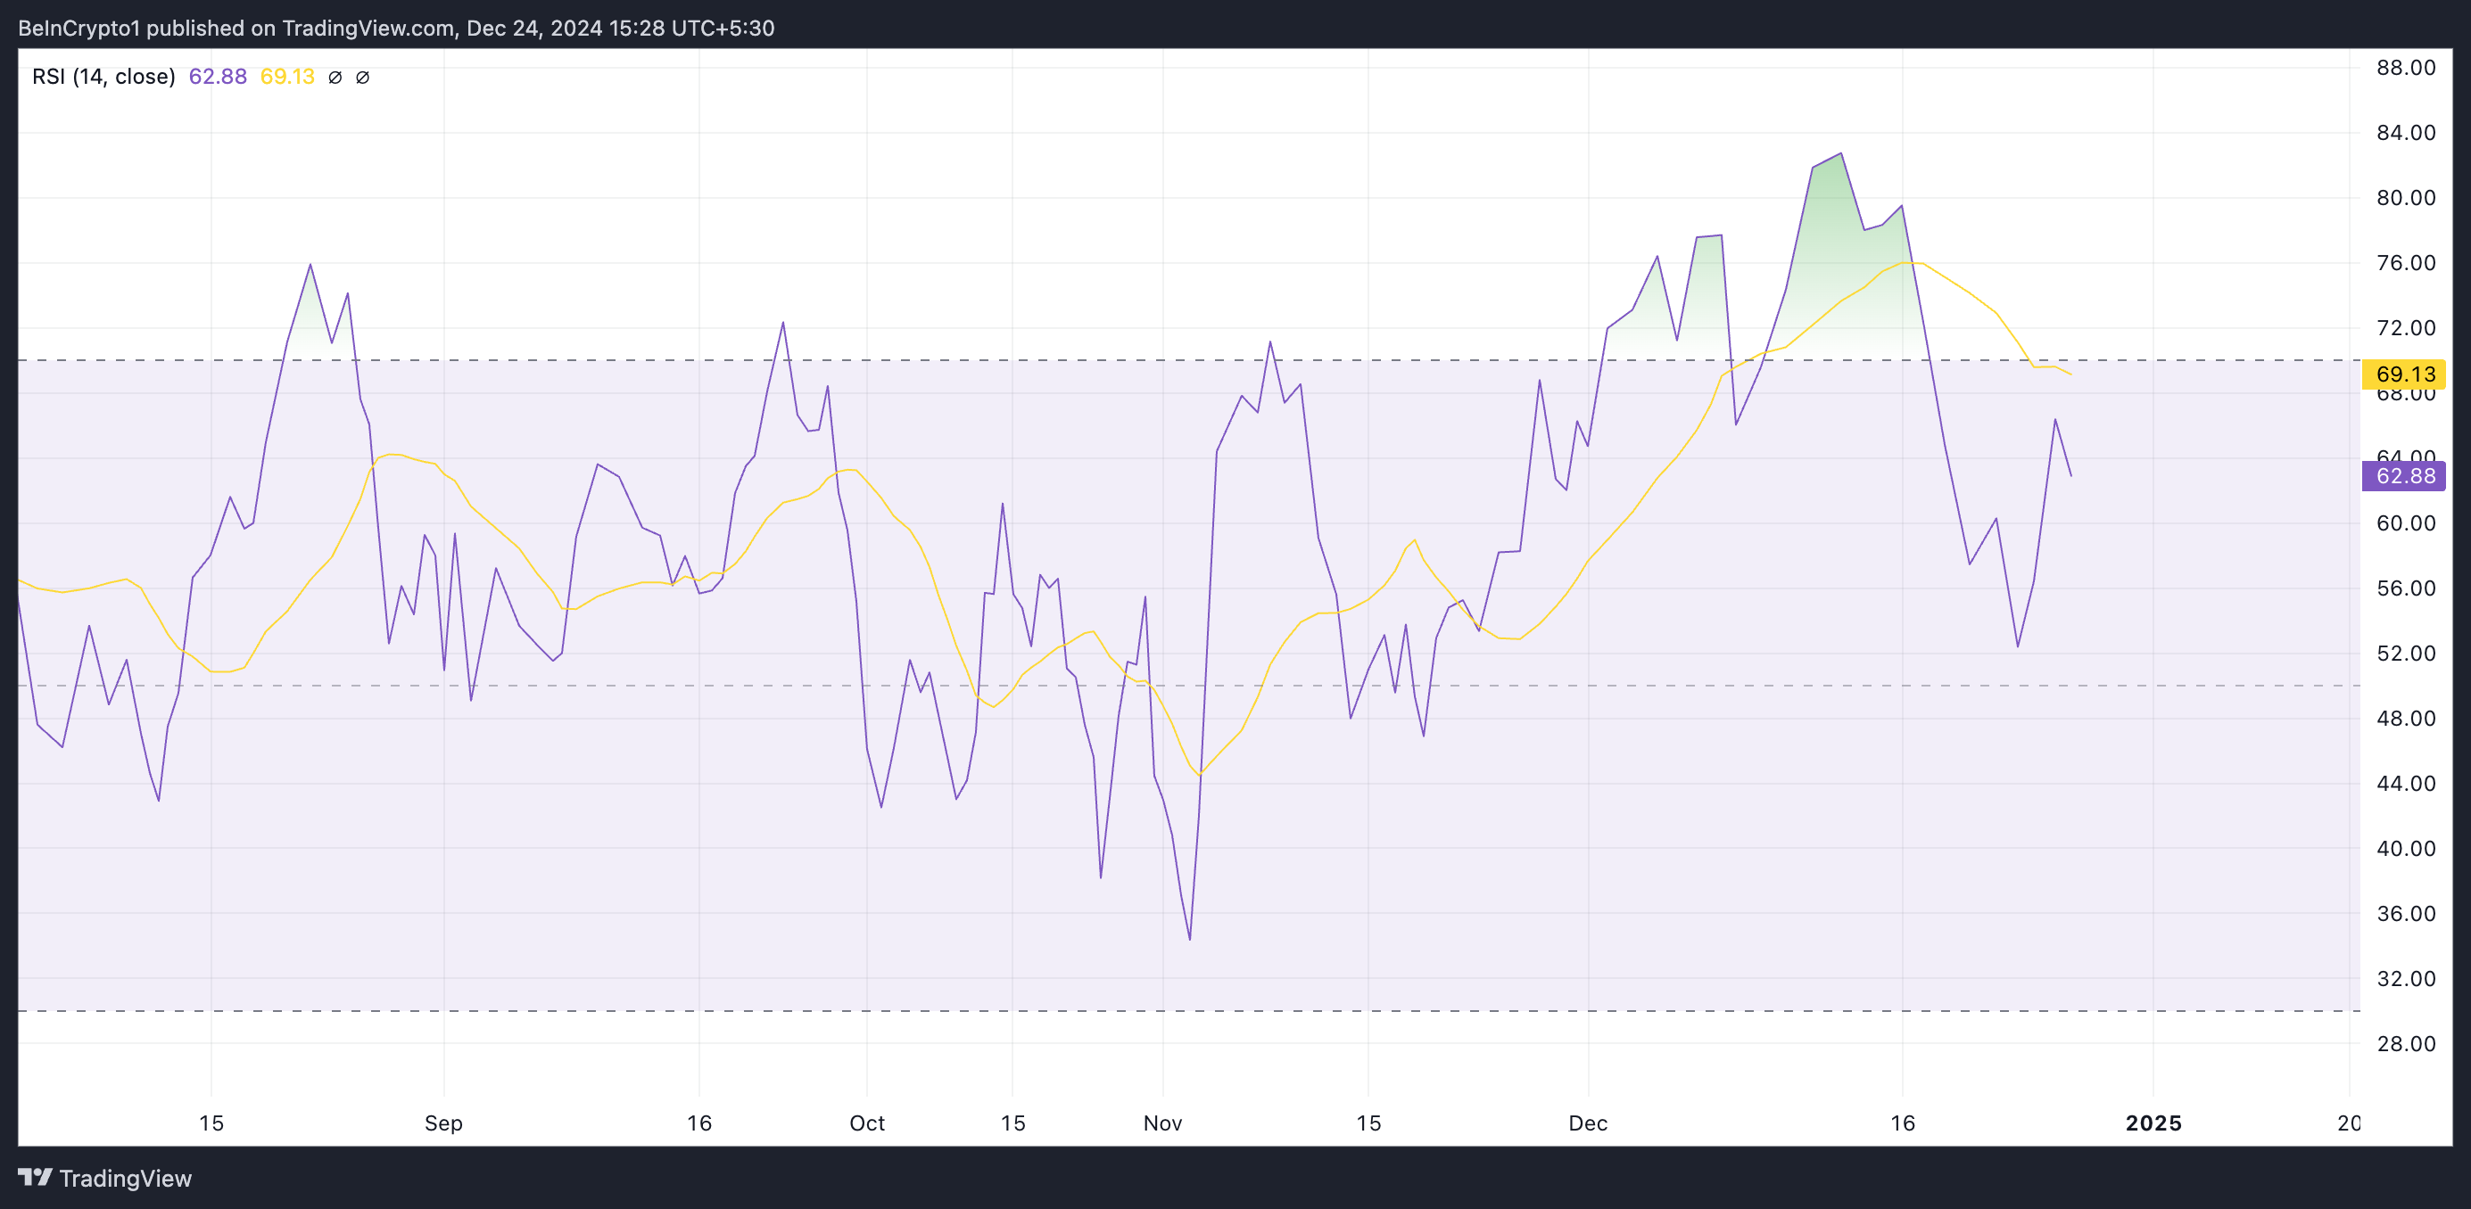The width and height of the screenshot is (2471, 1209).
Task: Select the RSI (14, close) indicator title
Action: coord(103,77)
